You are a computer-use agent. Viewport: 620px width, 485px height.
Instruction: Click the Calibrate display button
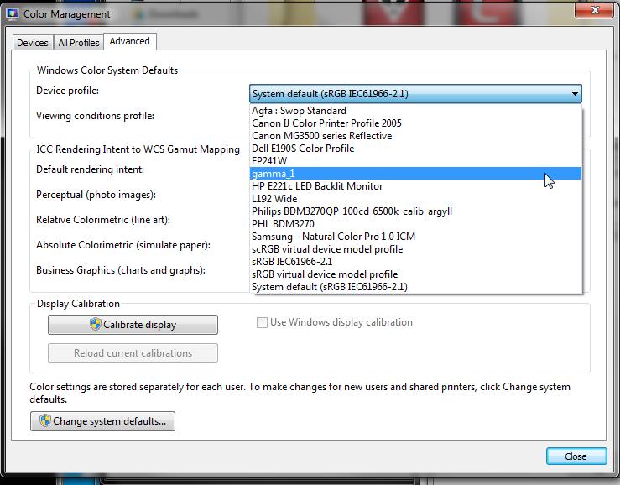tap(133, 325)
